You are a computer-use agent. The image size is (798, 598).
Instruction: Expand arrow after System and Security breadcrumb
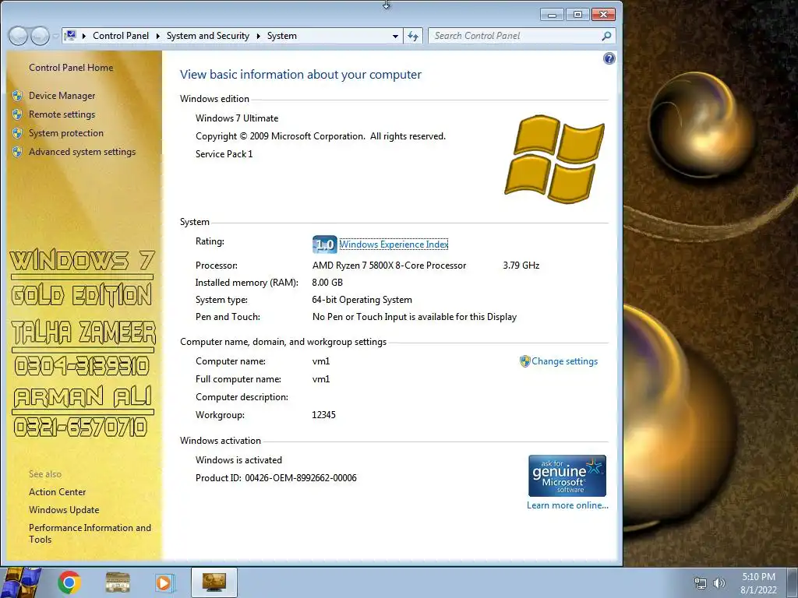[259, 36]
